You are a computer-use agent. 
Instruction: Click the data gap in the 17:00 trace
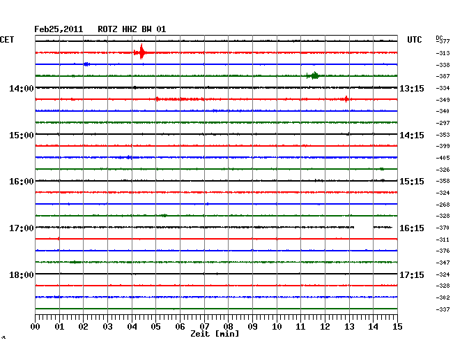(x=364, y=227)
